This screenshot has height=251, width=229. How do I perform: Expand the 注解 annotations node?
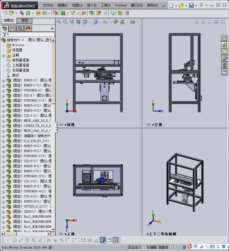click(4, 56)
